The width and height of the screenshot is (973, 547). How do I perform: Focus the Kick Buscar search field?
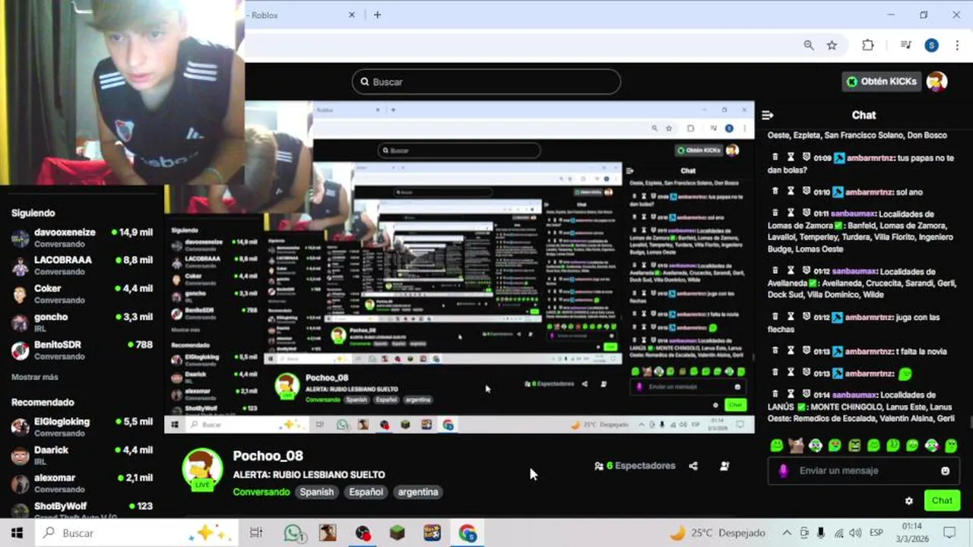tap(486, 82)
